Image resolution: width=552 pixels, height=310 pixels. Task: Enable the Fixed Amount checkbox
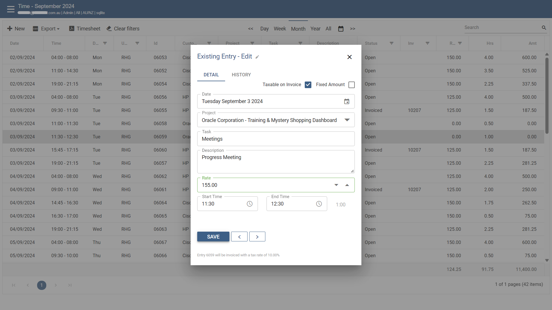[351, 85]
